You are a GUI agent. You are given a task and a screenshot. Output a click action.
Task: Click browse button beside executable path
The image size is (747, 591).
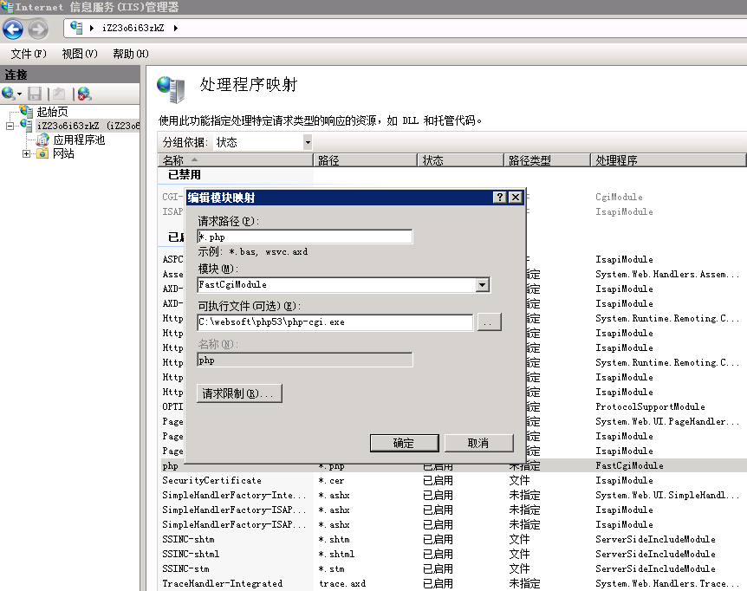(x=490, y=322)
